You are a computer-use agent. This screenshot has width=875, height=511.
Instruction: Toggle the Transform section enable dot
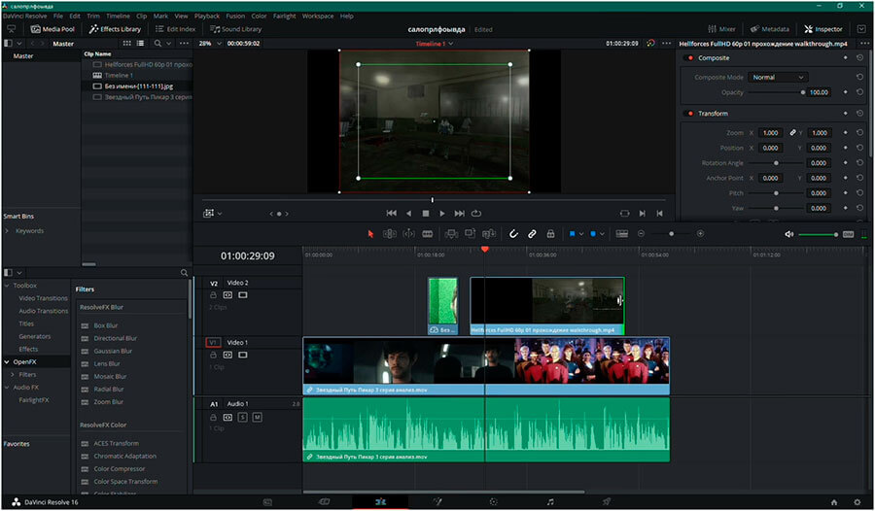pos(691,114)
